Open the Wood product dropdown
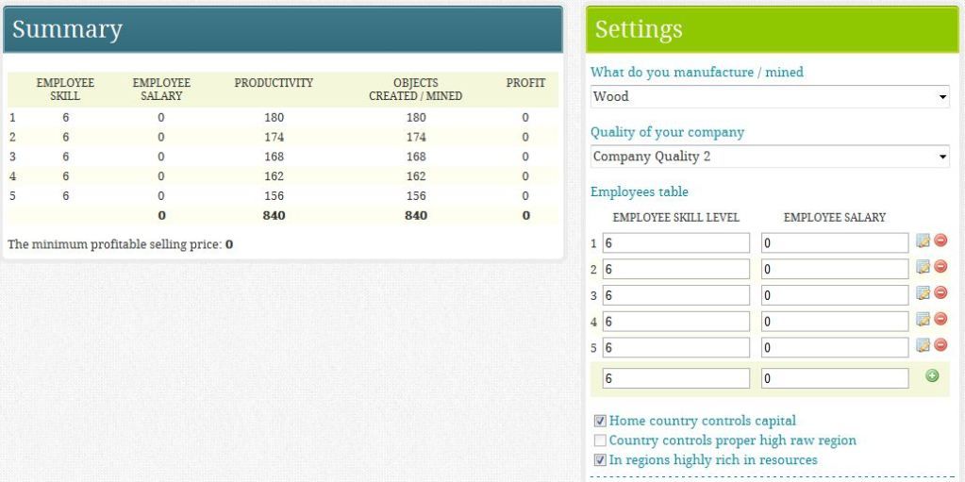Screen dimensions: 965x482 (x=770, y=96)
